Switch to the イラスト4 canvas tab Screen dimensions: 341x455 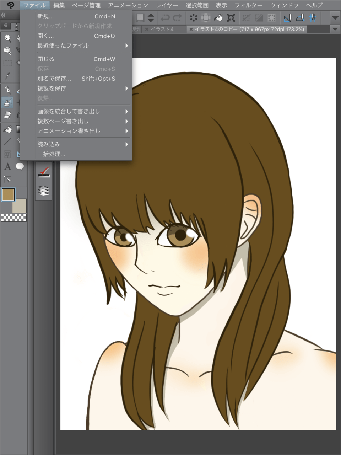coord(162,29)
